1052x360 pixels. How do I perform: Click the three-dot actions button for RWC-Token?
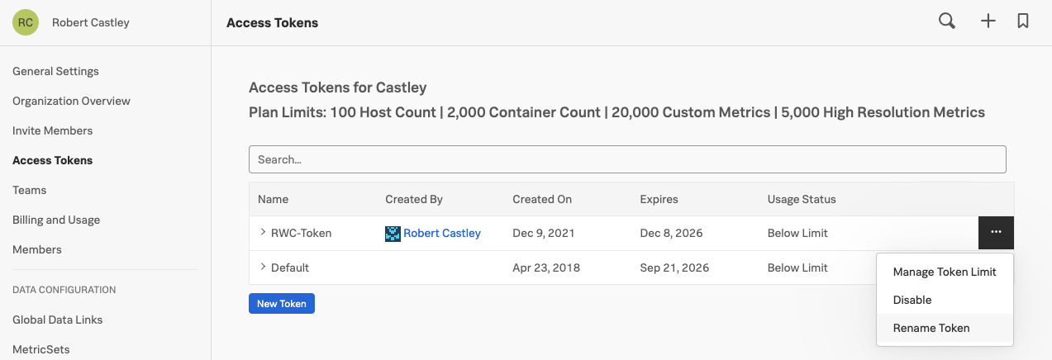[996, 233]
